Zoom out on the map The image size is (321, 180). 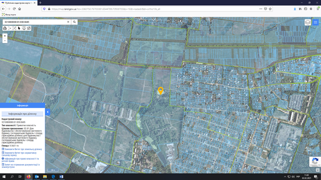click(5, 41)
